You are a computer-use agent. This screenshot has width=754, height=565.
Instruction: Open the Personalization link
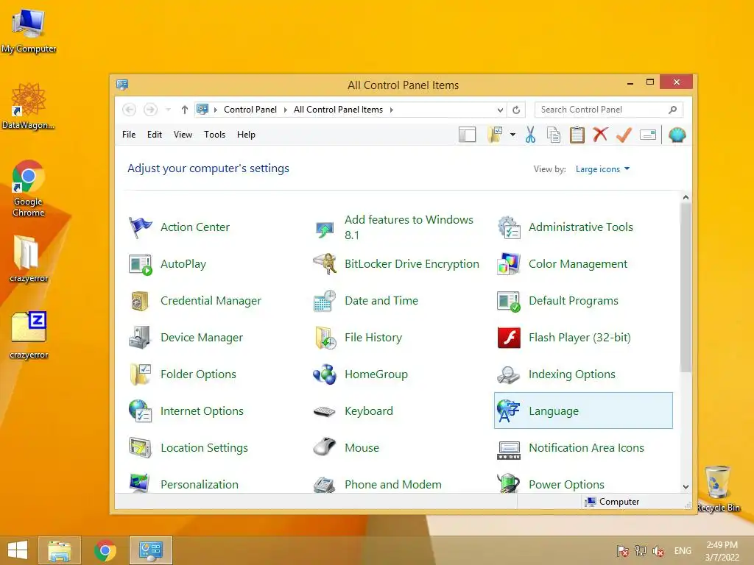tap(199, 485)
